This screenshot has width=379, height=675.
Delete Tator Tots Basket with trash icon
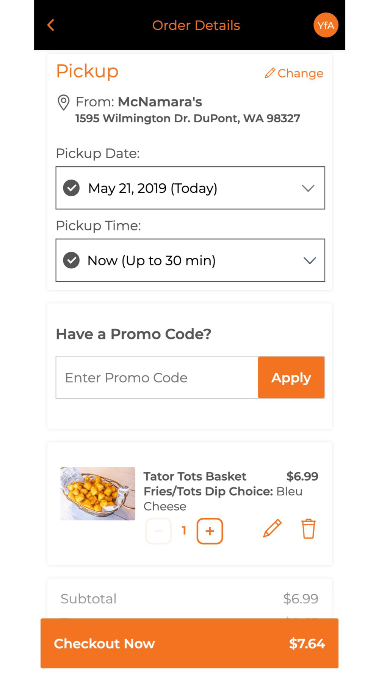coord(308,528)
